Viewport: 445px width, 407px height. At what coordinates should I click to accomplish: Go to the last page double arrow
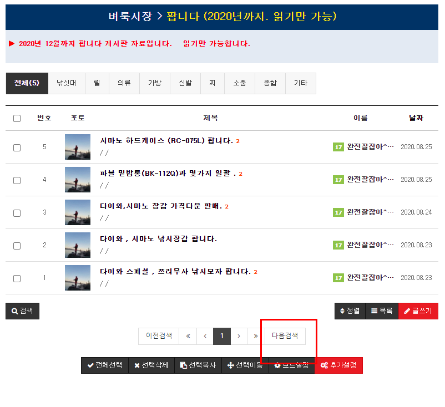click(256, 336)
